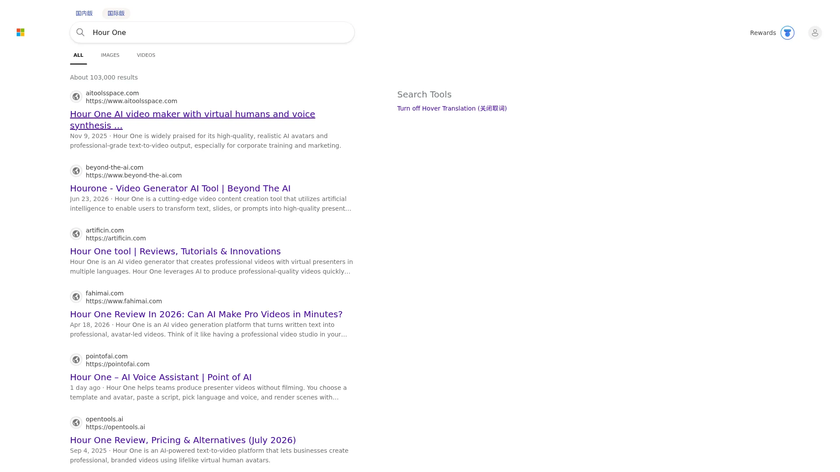Turn off Hover Translation link
Viewport: 840px width, 472px height.
(x=452, y=108)
